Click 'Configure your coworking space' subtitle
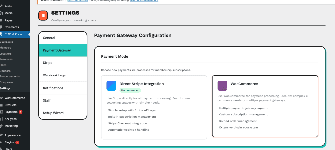The width and height of the screenshot is (335, 150). 74,20
